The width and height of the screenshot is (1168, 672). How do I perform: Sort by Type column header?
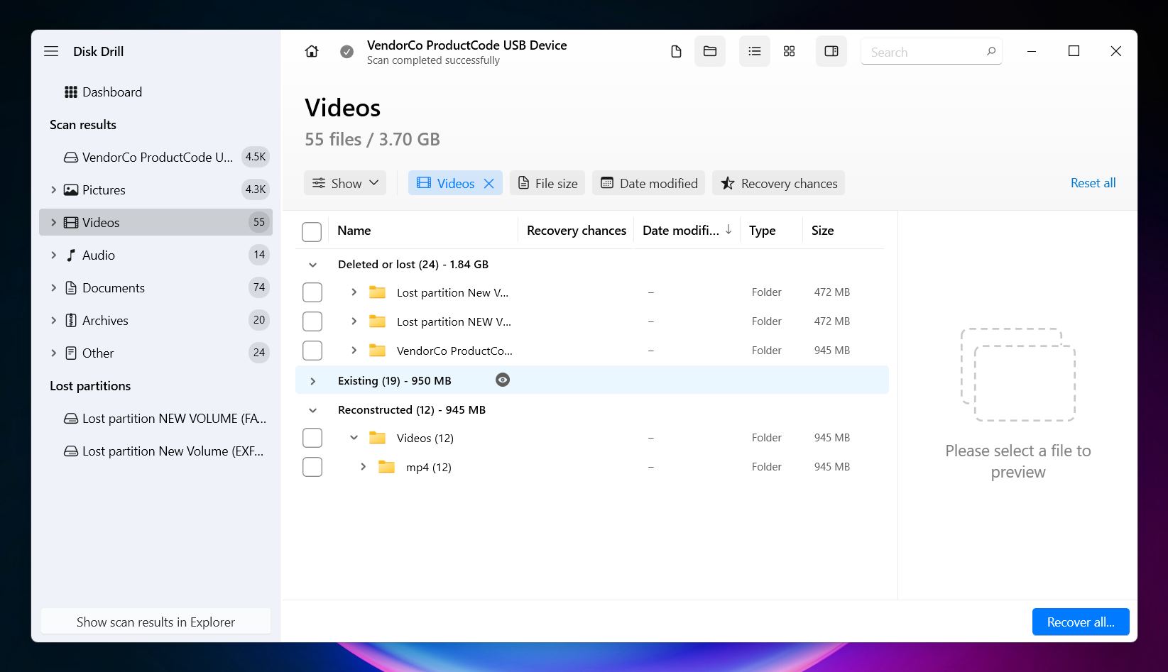pos(762,230)
